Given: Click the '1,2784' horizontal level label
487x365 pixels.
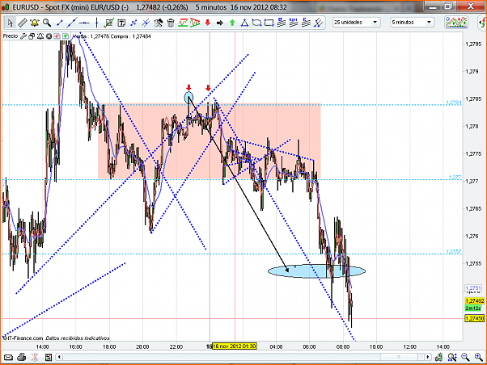Looking at the screenshot, I should (454, 102).
